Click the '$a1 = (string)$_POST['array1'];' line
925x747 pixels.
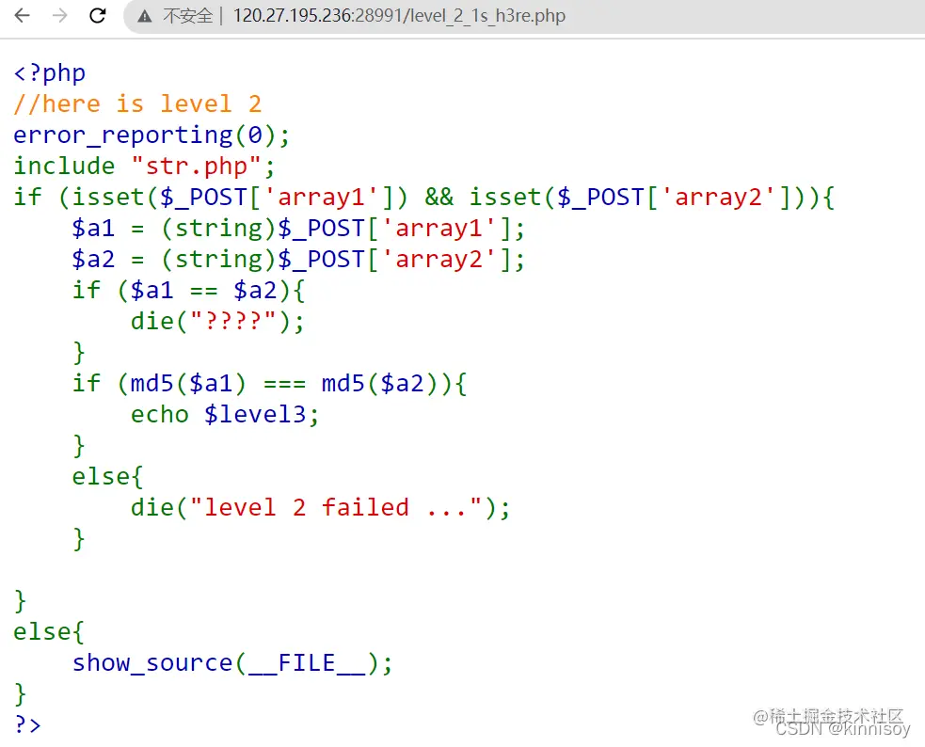[x=298, y=229]
